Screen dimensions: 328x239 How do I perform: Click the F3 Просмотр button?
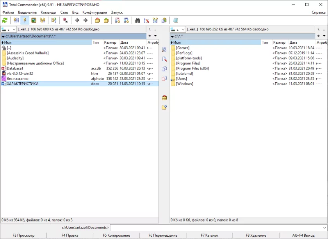(23, 235)
